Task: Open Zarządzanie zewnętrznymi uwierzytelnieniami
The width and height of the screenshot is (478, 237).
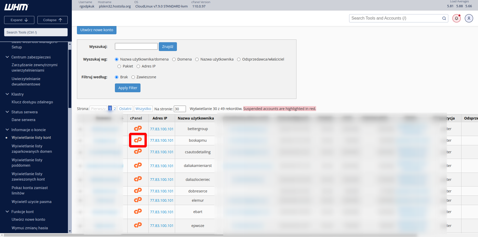Action: (x=35, y=67)
